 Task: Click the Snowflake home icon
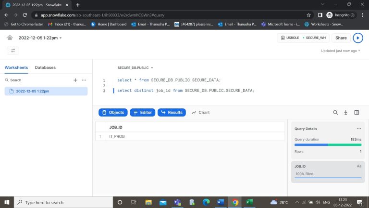[10, 38]
